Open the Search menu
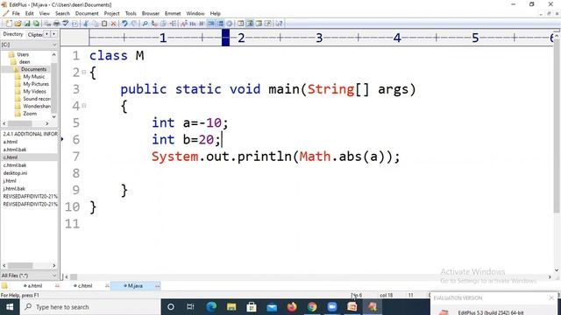Viewport: 561px width, 315px height. (62, 14)
